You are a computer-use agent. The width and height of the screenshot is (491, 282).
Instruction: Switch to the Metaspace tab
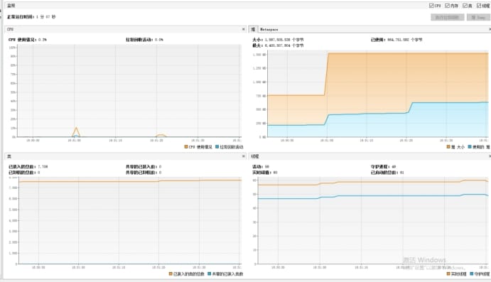(x=269, y=29)
